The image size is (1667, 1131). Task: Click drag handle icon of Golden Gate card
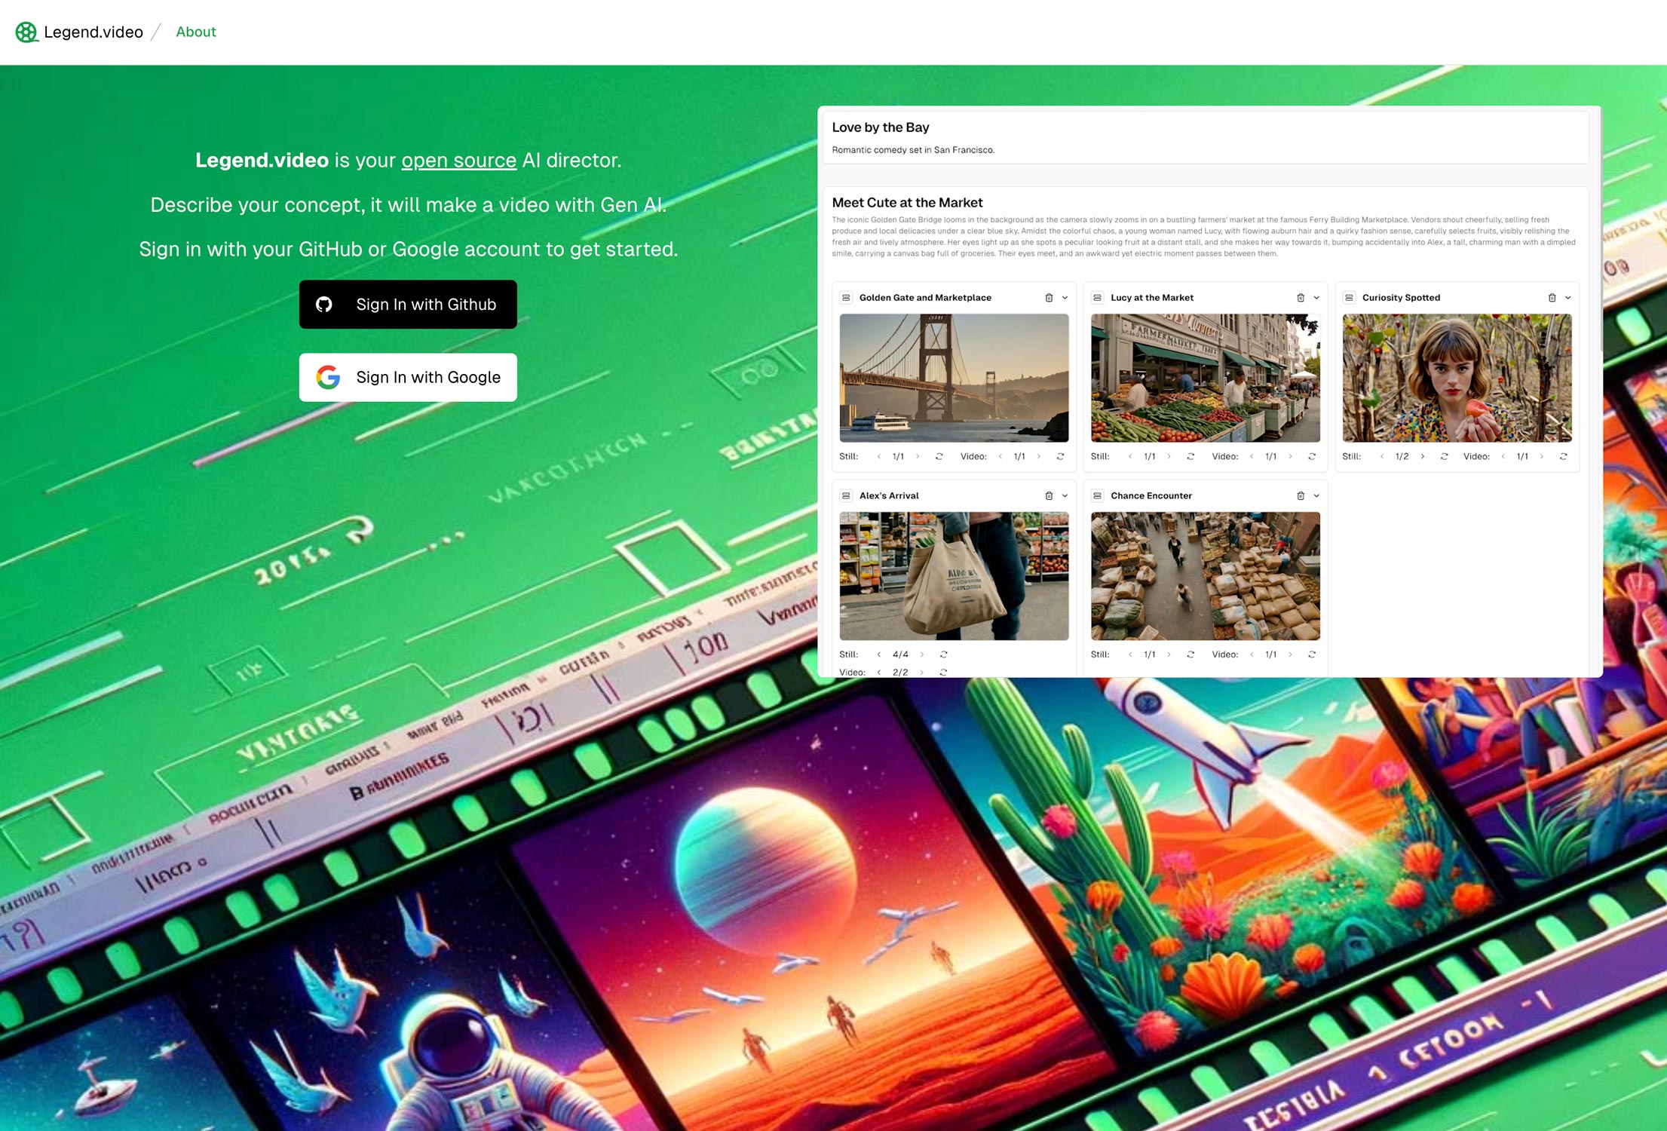(846, 298)
